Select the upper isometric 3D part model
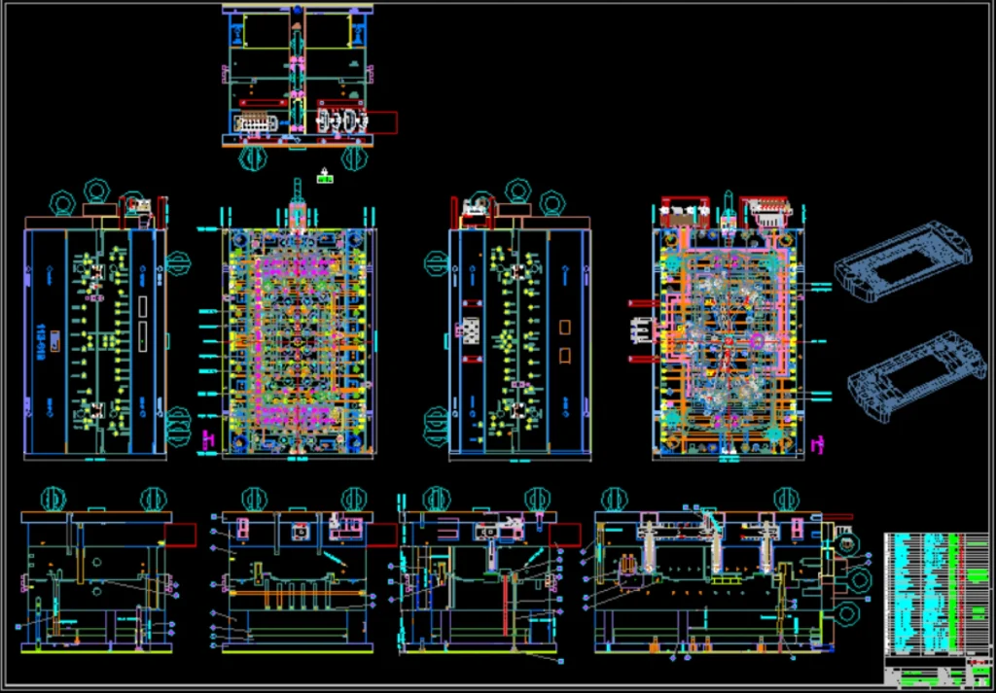Screen dimensions: 996x693 (x=903, y=258)
